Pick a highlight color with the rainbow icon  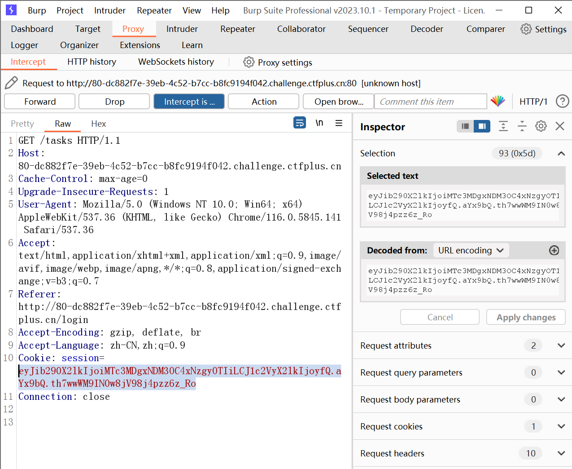(498, 101)
